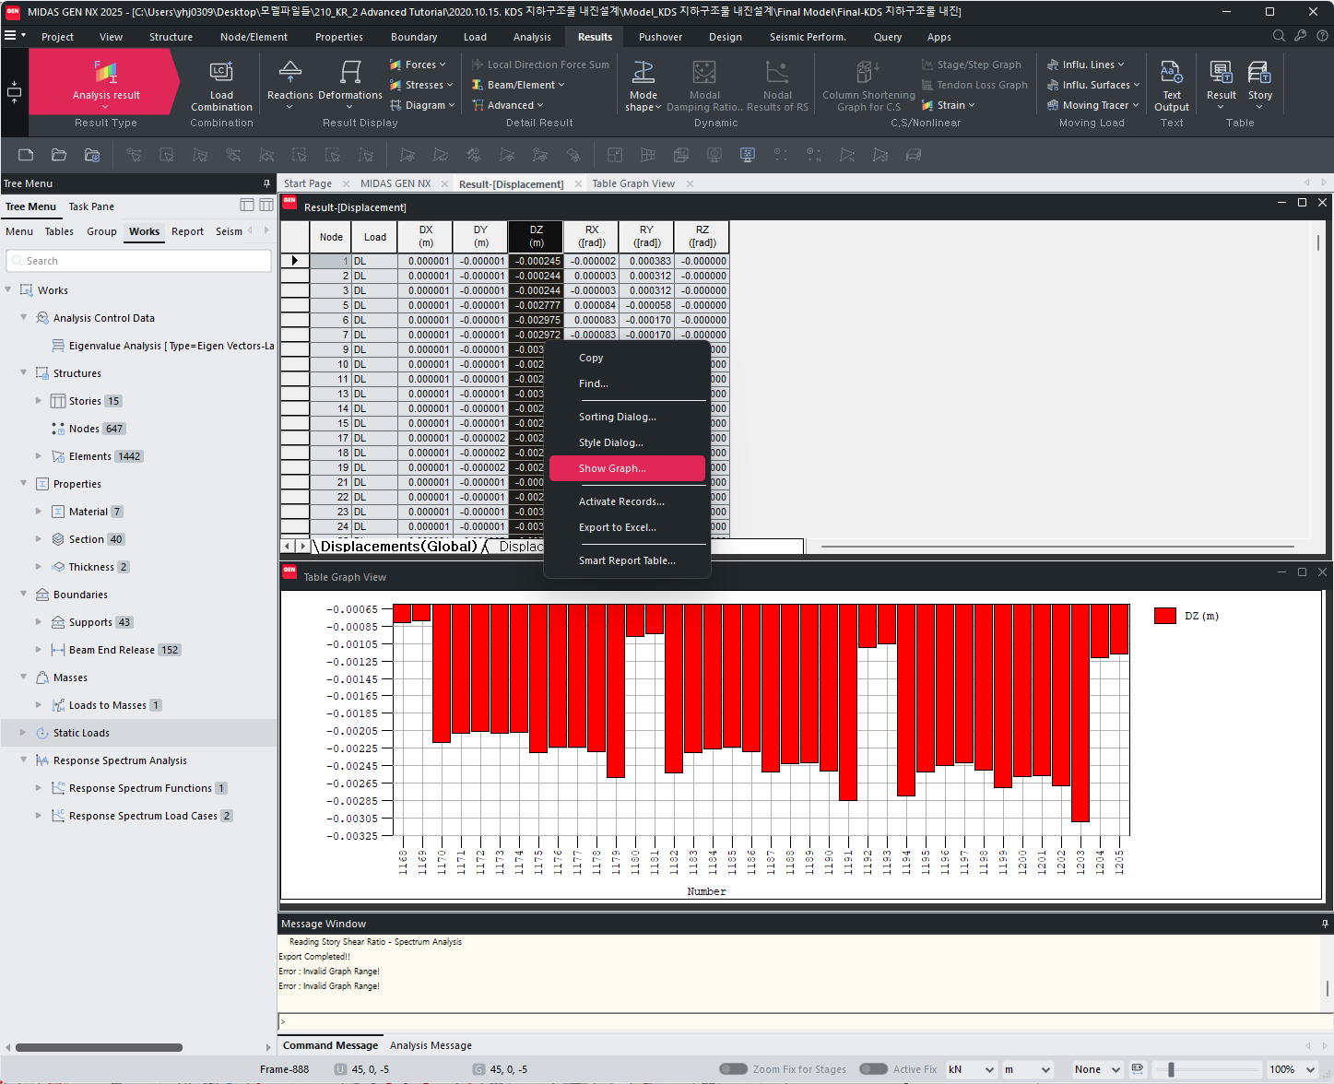
Task: Open the Deformations results icon
Action: (350, 82)
